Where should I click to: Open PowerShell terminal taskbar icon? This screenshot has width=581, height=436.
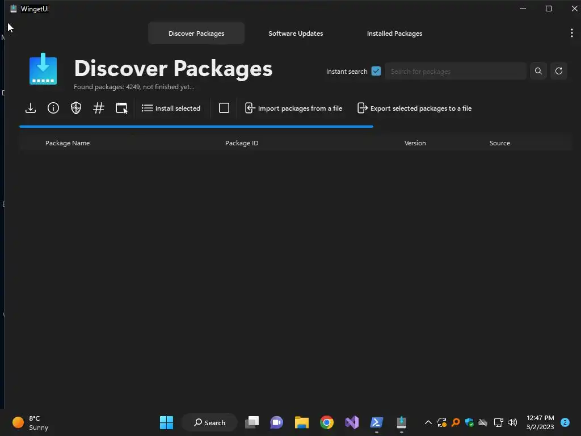coord(377,422)
